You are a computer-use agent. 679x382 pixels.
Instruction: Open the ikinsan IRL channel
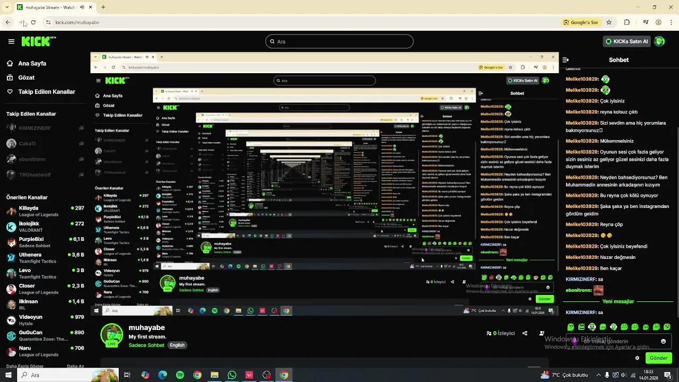45,305
